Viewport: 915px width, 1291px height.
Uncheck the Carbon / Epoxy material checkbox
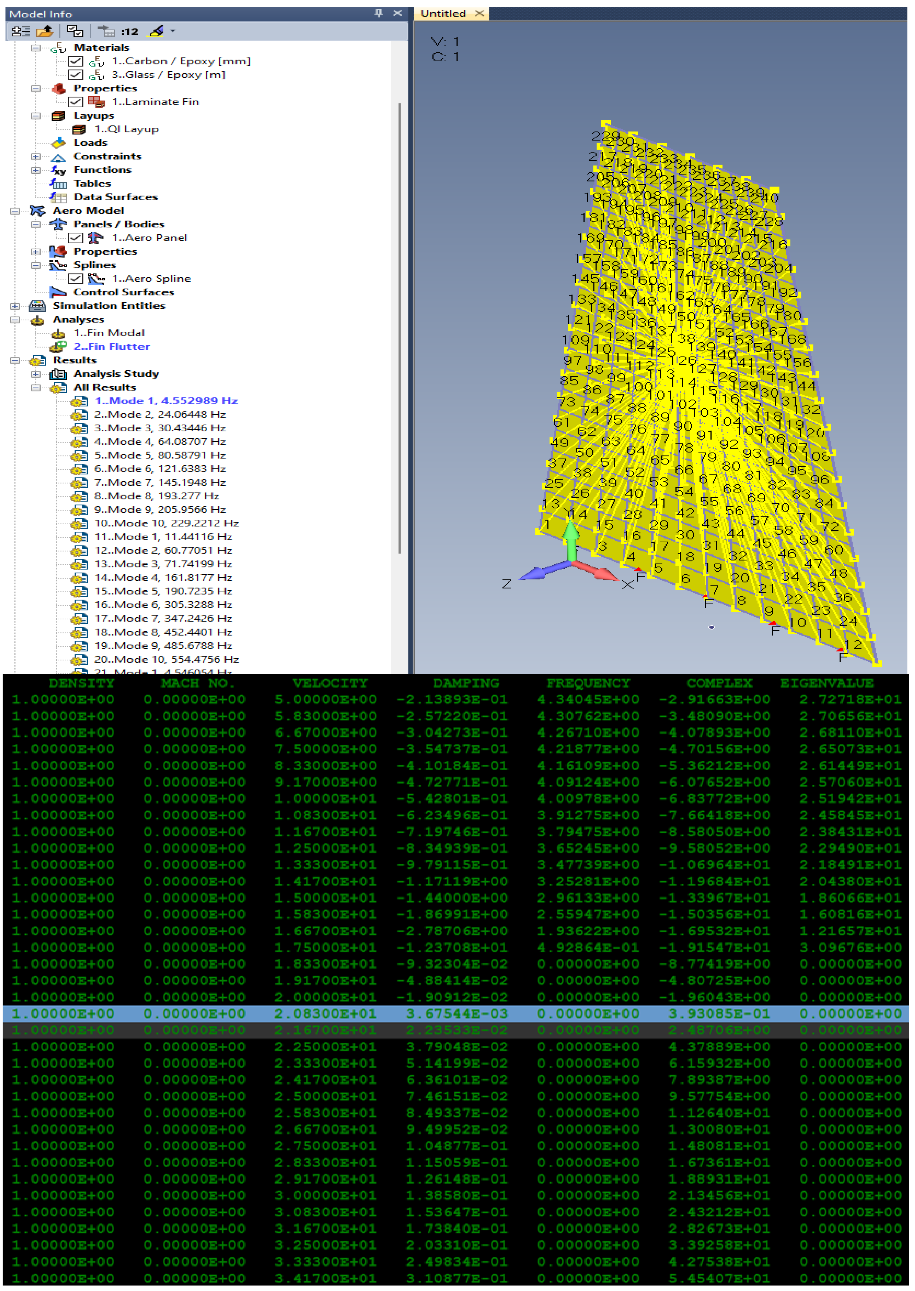[76, 61]
